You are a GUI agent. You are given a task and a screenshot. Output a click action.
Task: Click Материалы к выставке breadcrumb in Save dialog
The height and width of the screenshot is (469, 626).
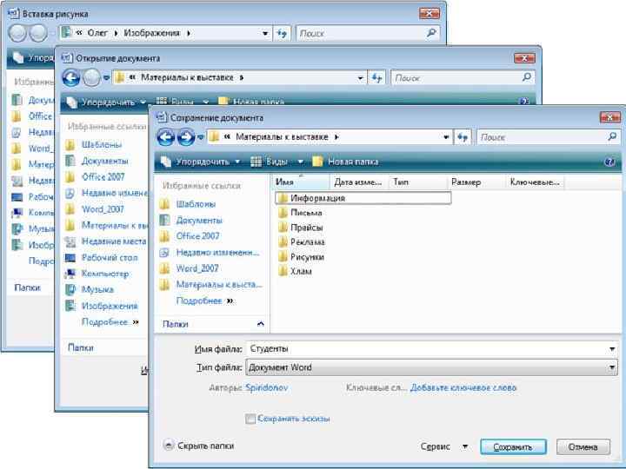[x=282, y=137]
